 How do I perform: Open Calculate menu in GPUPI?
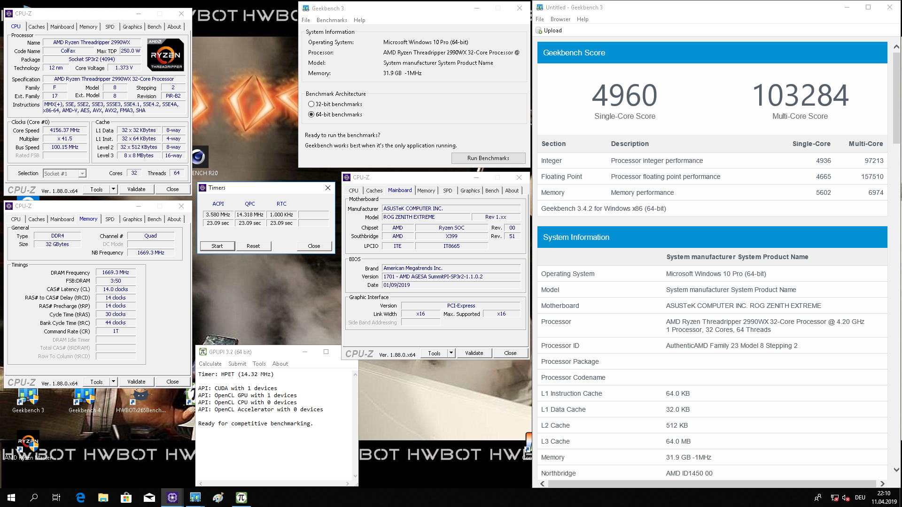click(210, 364)
